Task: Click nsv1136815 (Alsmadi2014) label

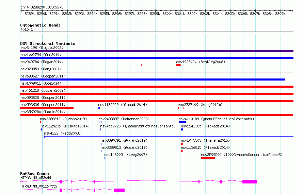Action: point(205,147)
